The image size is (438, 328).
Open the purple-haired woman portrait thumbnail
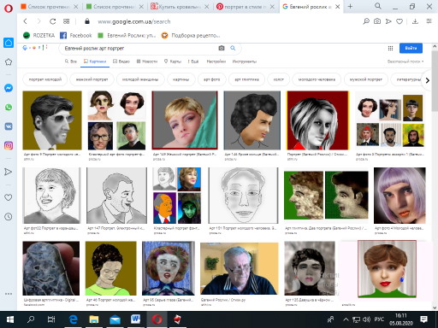click(x=400, y=196)
